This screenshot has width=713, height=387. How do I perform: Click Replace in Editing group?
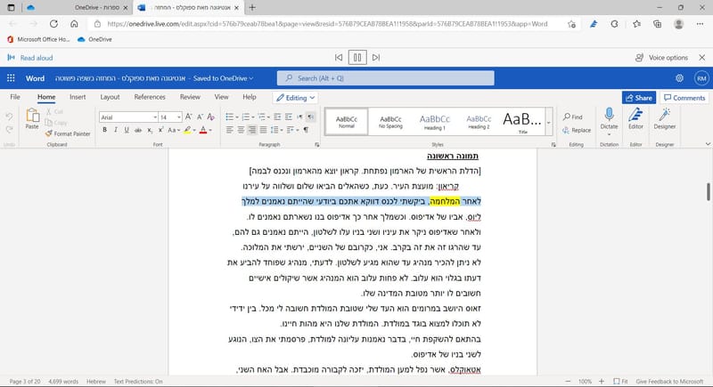pyautogui.click(x=577, y=130)
